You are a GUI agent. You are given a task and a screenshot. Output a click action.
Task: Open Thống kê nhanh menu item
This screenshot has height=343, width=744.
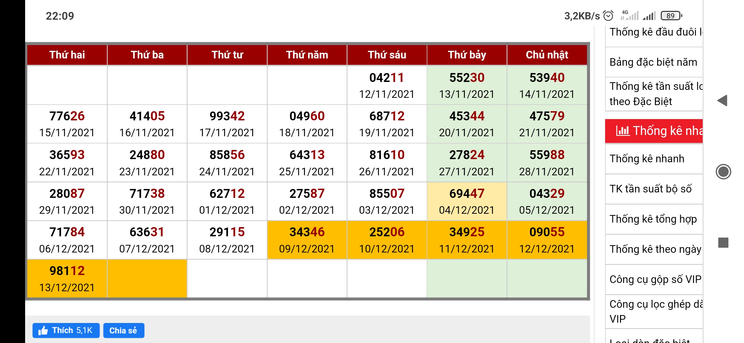tap(654, 158)
